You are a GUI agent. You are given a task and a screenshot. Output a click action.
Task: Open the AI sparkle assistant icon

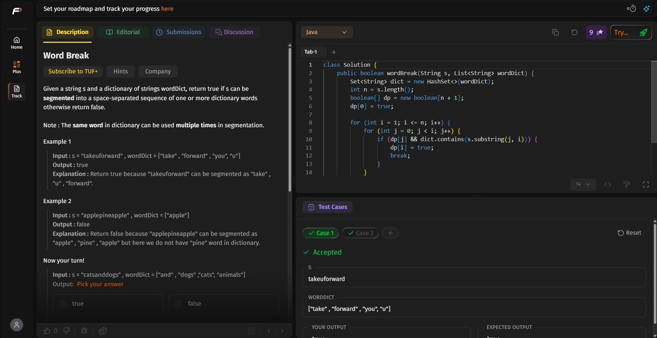[x=647, y=8]
